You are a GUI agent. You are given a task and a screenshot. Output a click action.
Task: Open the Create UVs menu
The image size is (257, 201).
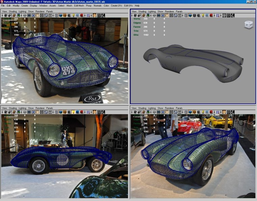point(117,6)
